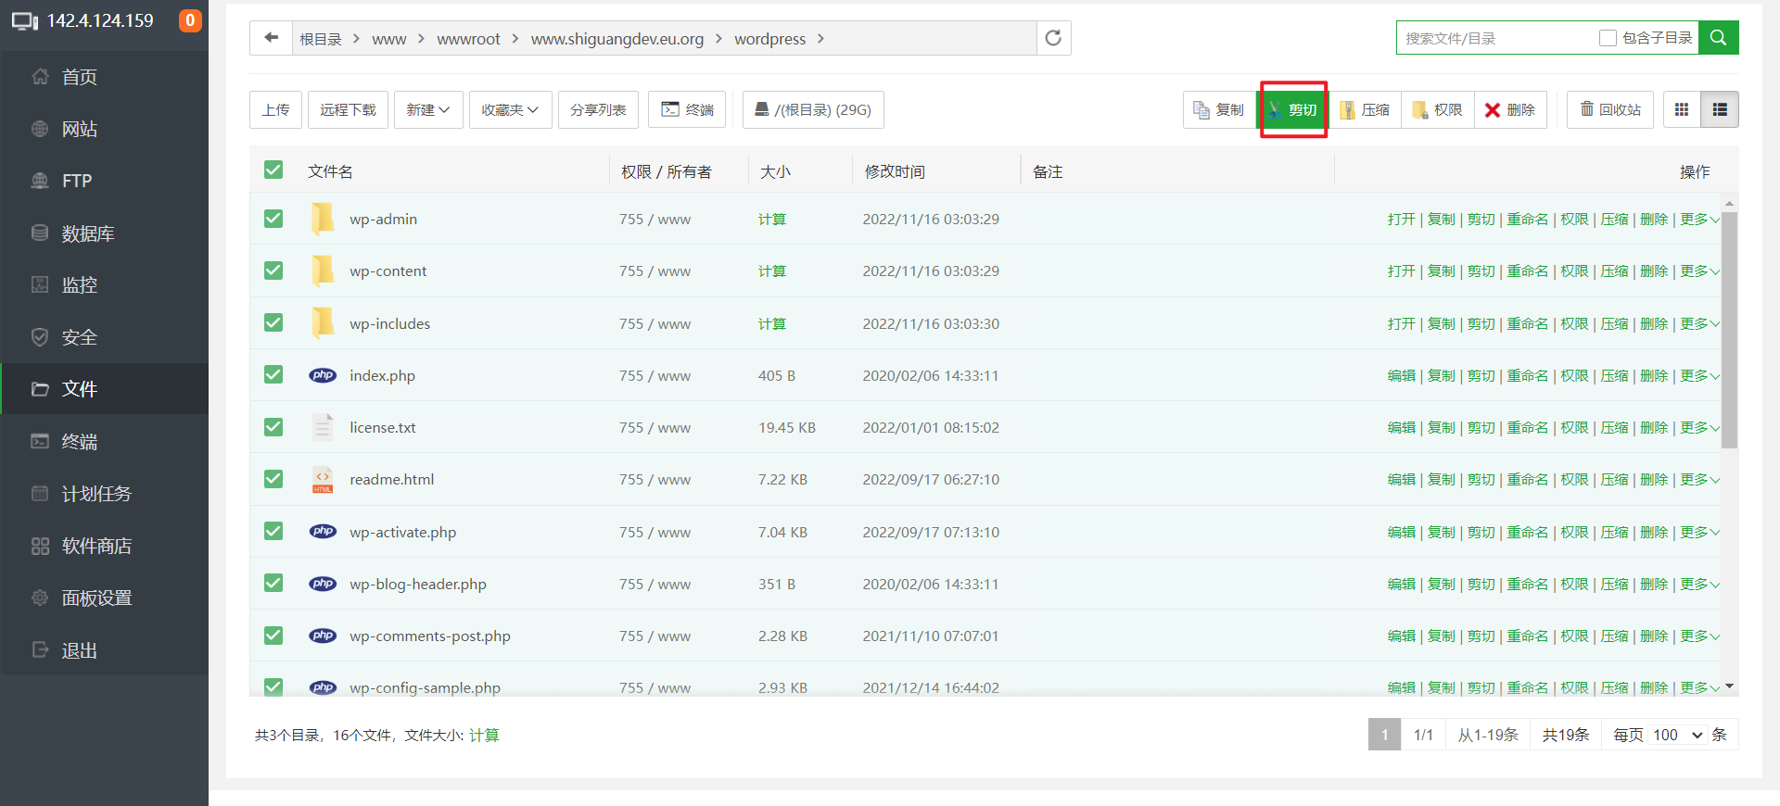The width and height of the screenshot is (1780, 806).
Task: Go to 根目录 in the breadcrumb
Action: [321, 39]
